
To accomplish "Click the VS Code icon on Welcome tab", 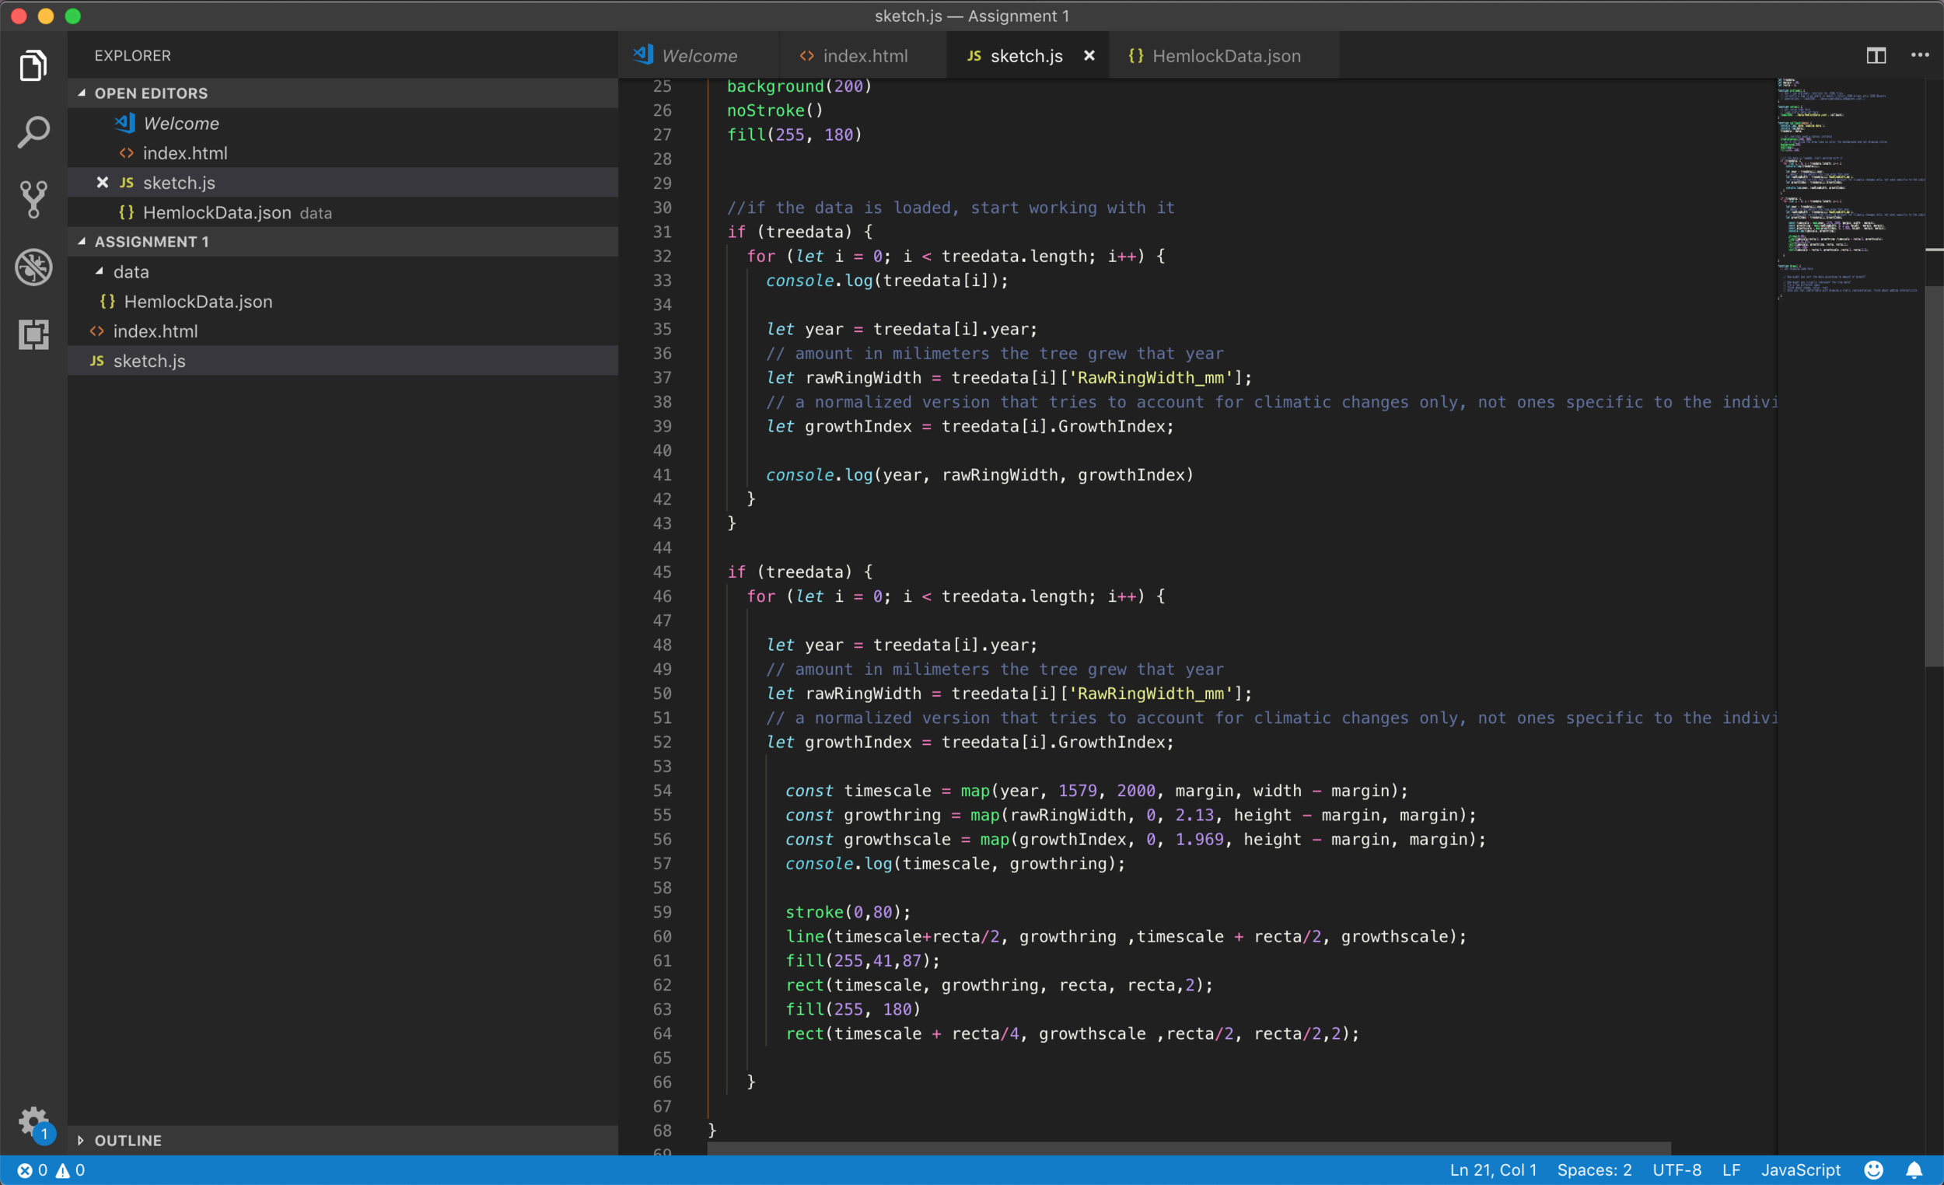I will (x=644, y=54).
